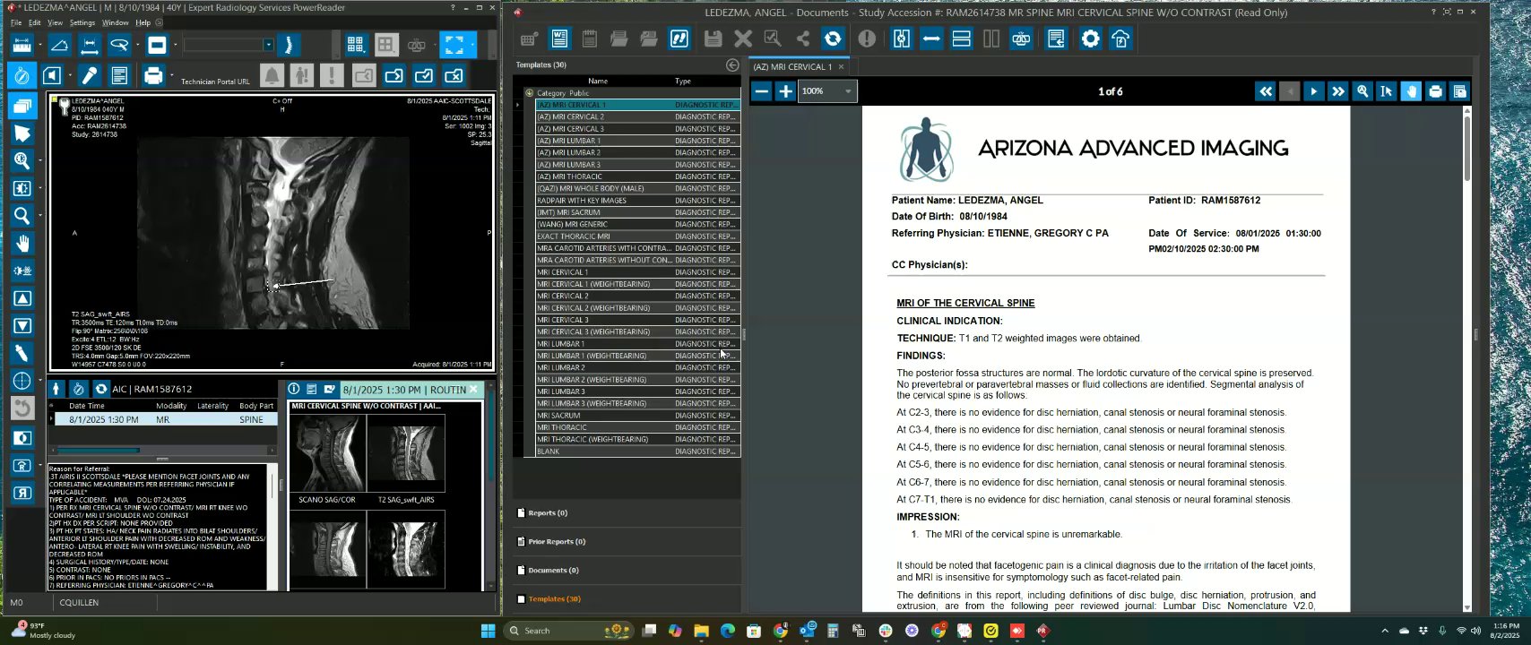Open the File menu
This screenshot has height=645, width=1531.
click(16, 22)
